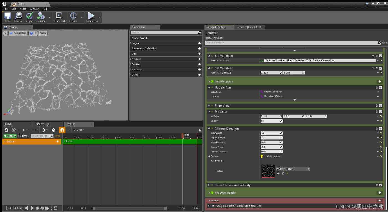The width and height of the screenshot is (388, 212).
Task: Click the emitter stack vertical scrollbar
Action: [x=386, y=178]
